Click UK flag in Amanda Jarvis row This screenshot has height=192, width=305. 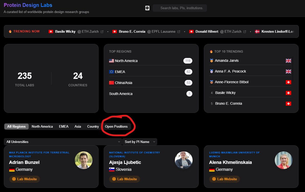(288, 61)
